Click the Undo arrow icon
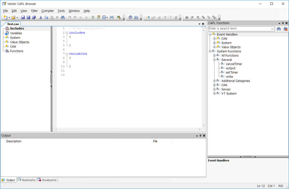Viewport: 289px width, 189px height. (69, 18)
